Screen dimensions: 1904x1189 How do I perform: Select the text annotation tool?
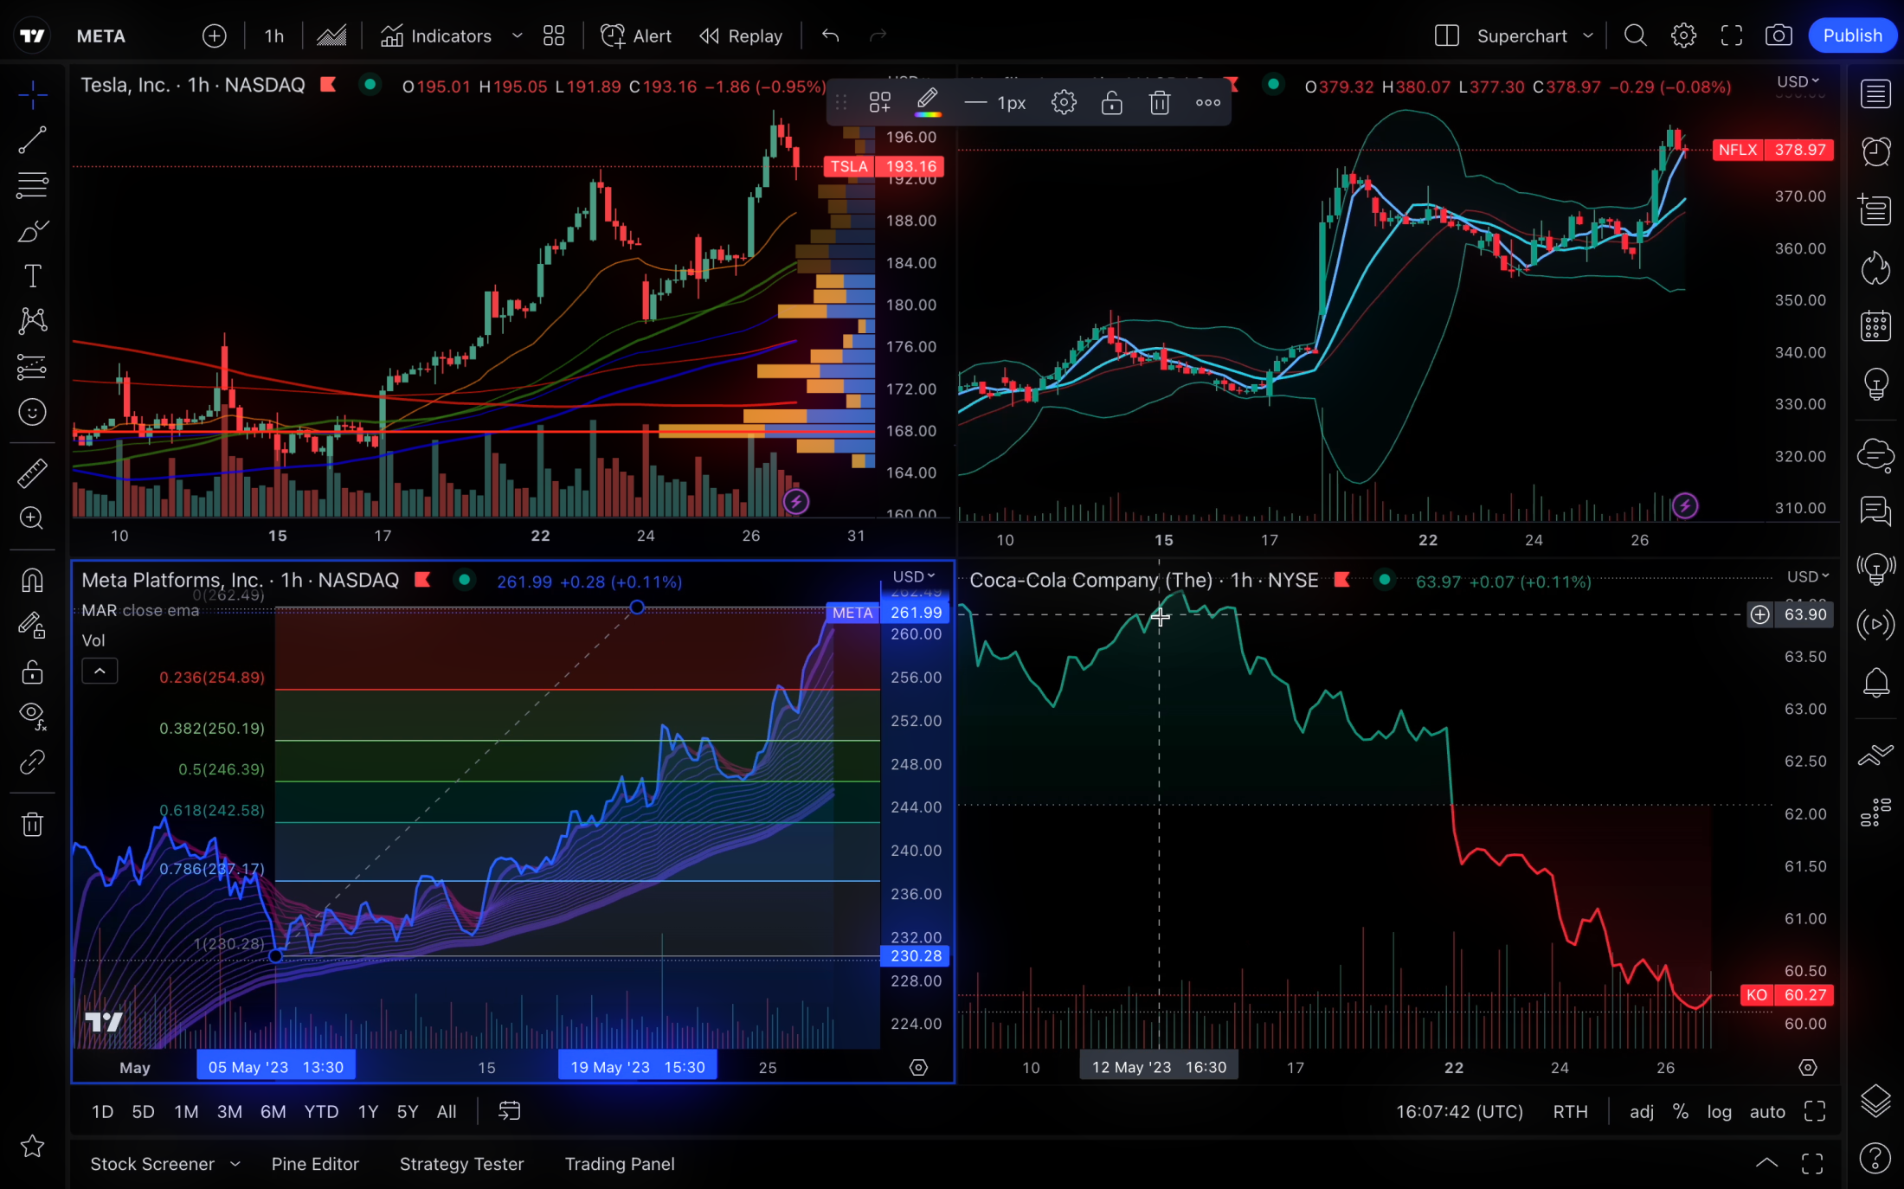tap(32, 275)
